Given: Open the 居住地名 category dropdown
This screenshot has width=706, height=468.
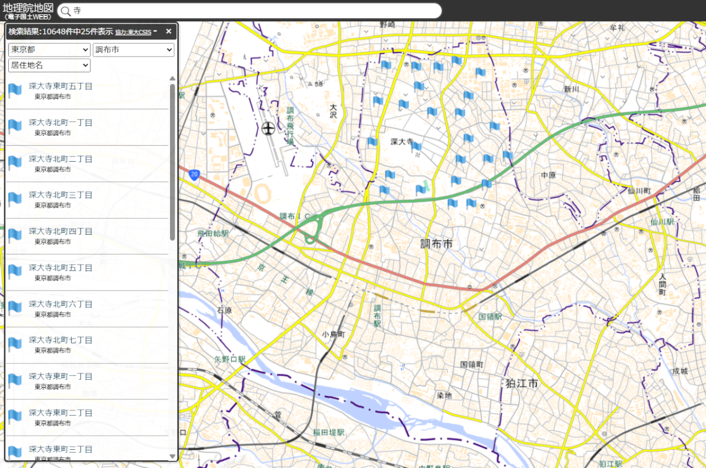Looking at the screenshot, I should 49,65.
